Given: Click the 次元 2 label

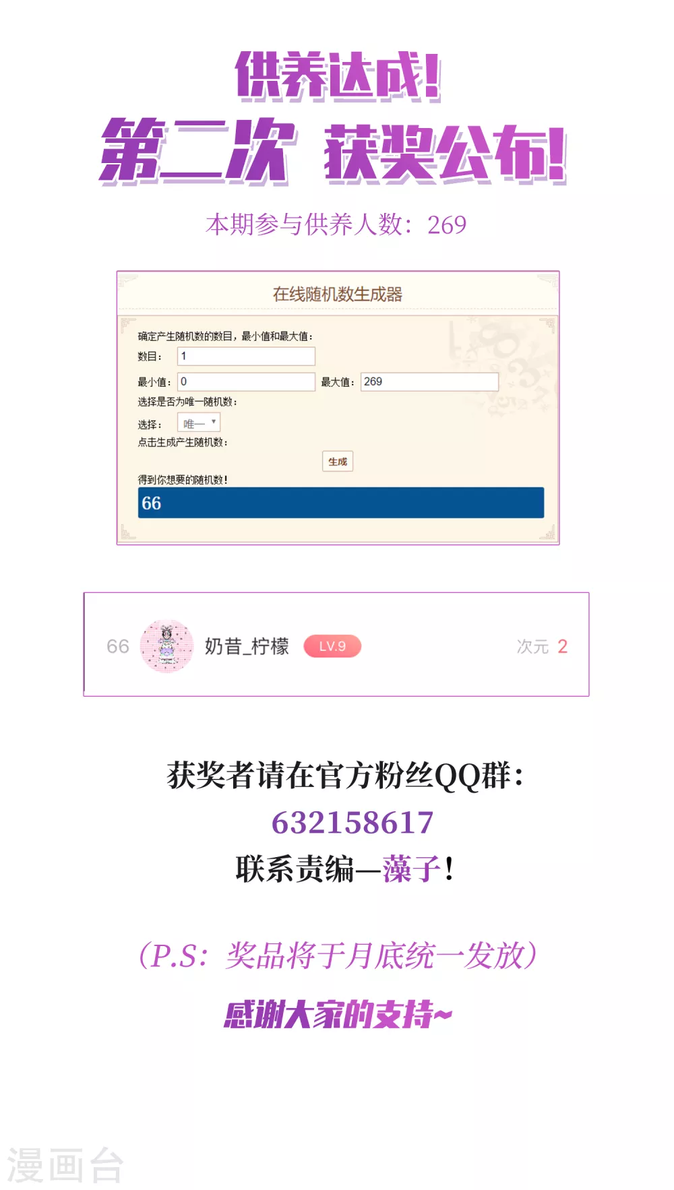Looking at the screenshot, I should (542, 647).
